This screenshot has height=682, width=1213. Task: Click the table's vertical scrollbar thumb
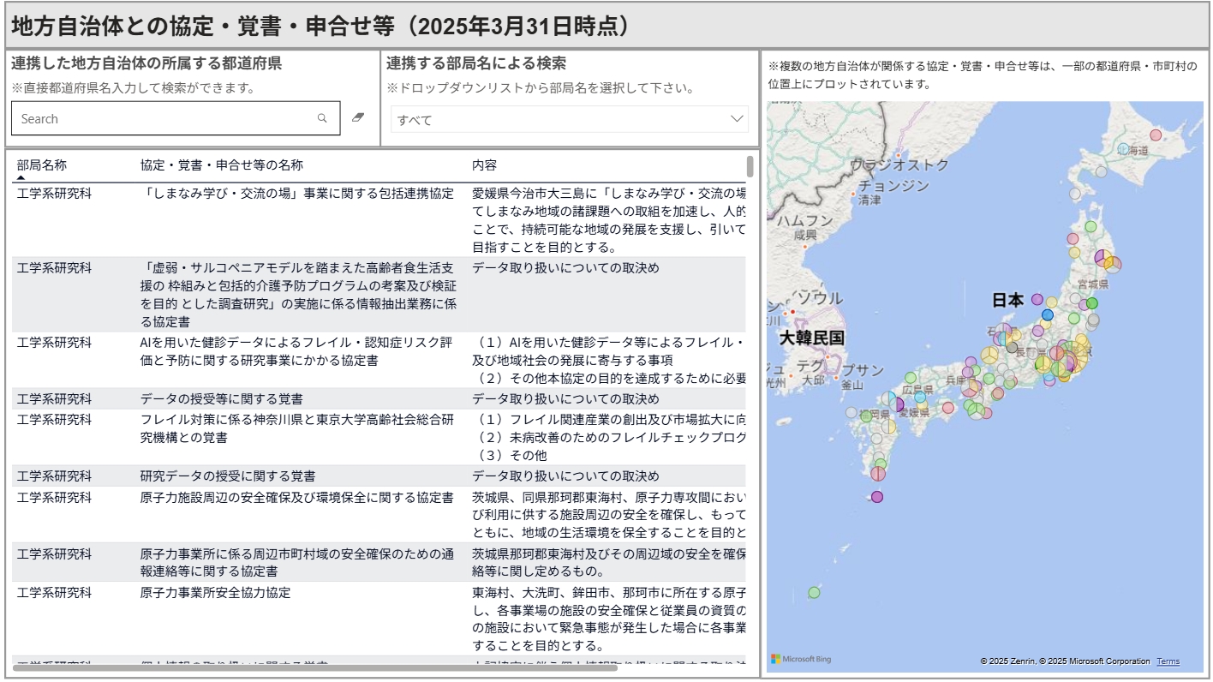[750, 165]
